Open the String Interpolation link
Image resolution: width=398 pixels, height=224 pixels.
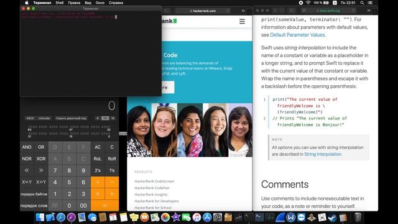pyautogui.click(x=323, y=154)
